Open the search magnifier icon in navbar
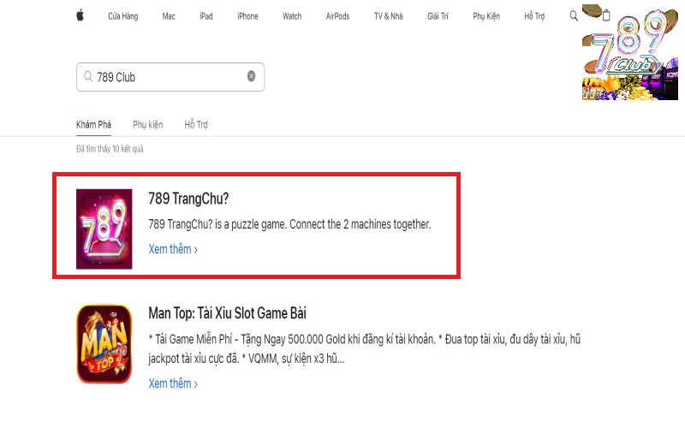685x428 pixels. click(x=574, y=16)
